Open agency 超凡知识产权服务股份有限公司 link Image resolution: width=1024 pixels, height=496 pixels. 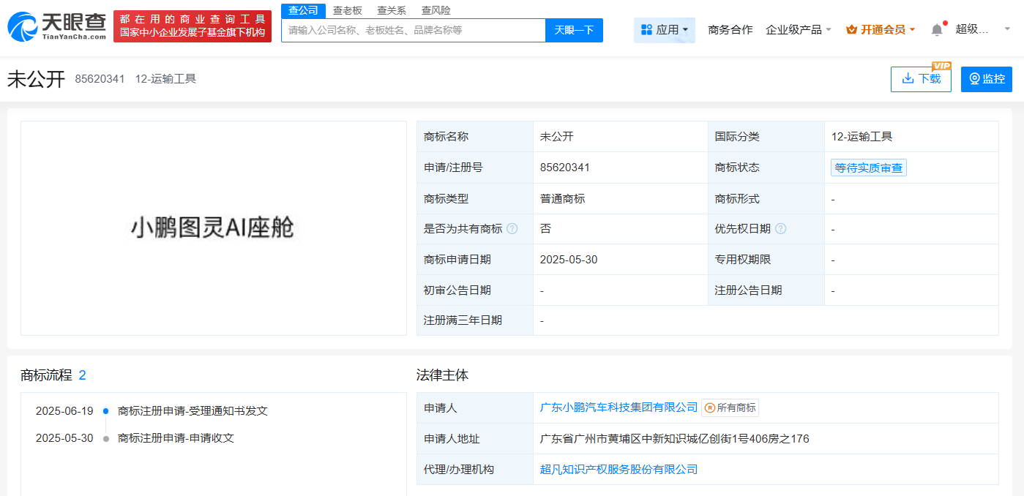coord(618,470)
